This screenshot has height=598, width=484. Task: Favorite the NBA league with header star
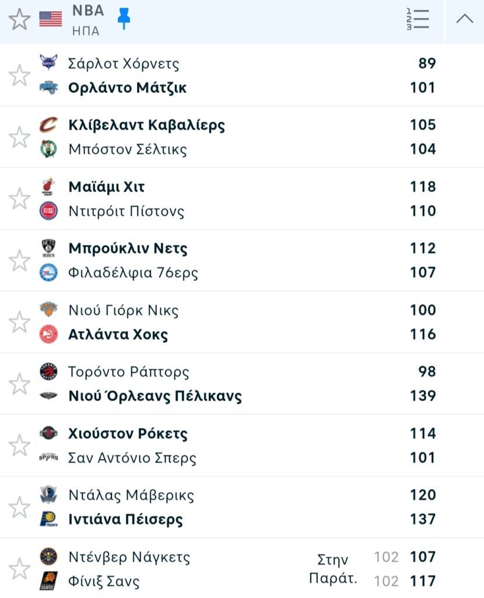(19, 20)
